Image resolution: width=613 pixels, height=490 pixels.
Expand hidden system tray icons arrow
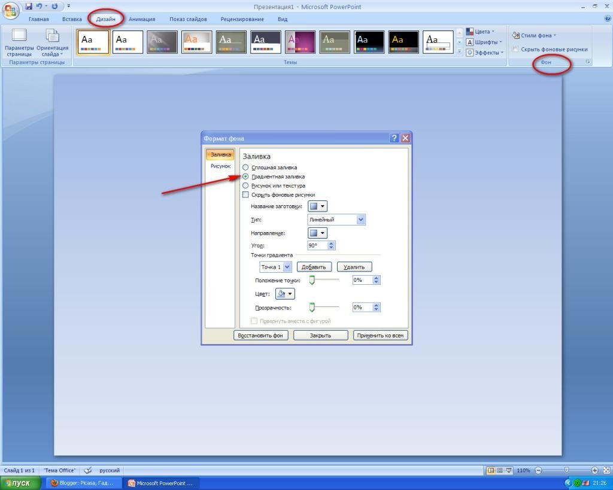[x=568, y=483]
